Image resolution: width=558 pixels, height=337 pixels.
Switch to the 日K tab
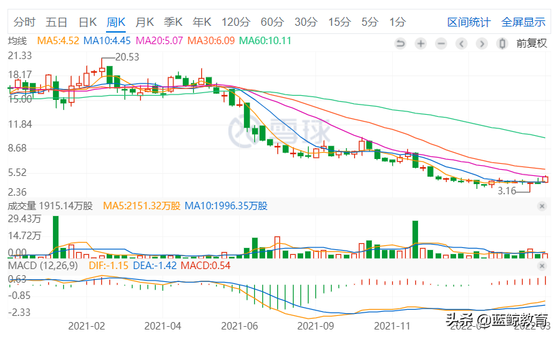88,22
